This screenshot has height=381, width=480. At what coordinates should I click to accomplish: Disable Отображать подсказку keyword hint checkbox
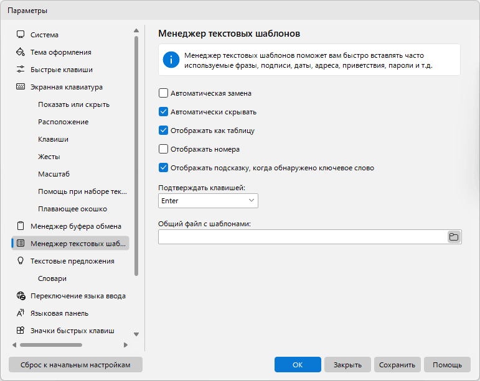coord(163,168)
